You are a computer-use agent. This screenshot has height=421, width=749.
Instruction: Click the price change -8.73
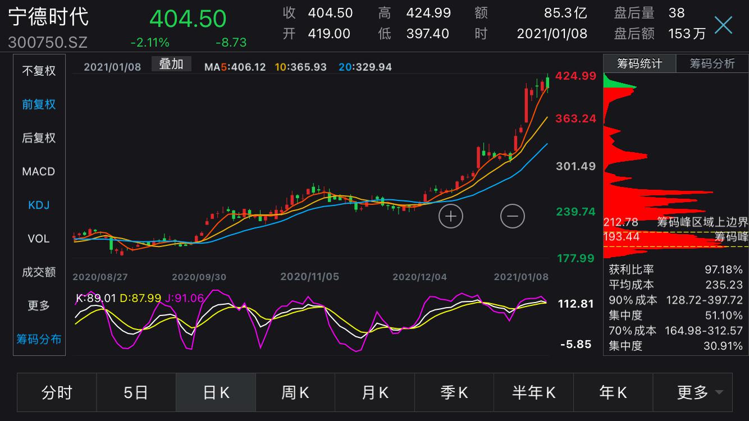coord(231,43)
